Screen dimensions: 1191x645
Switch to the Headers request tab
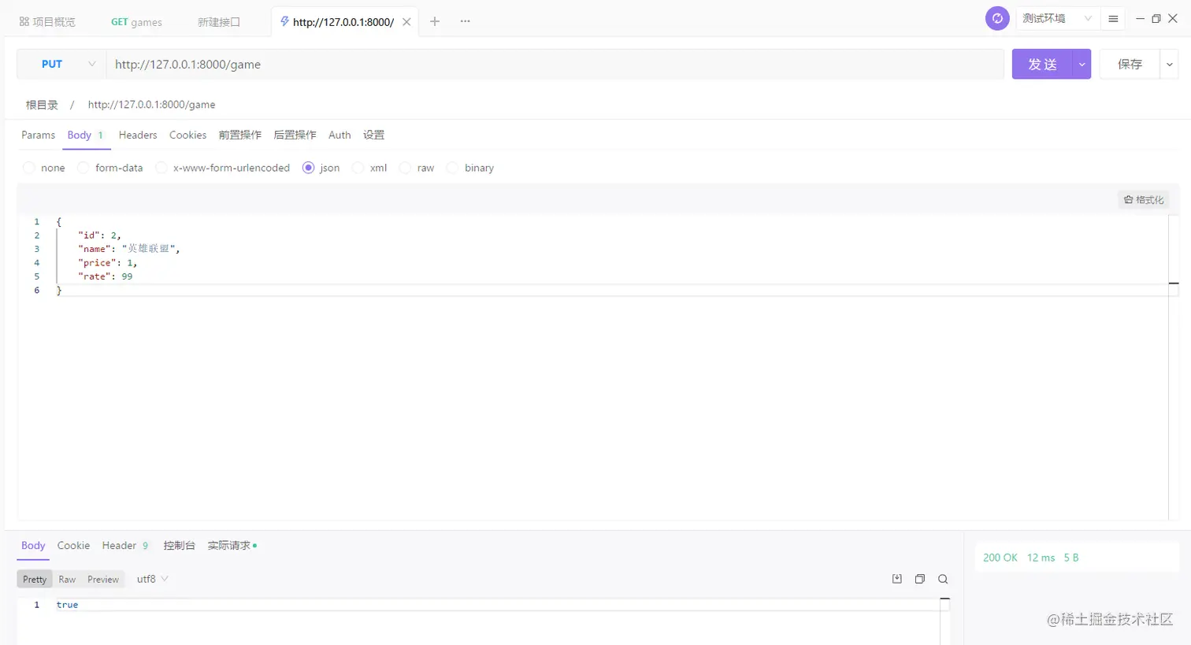[x=138, y=135]
